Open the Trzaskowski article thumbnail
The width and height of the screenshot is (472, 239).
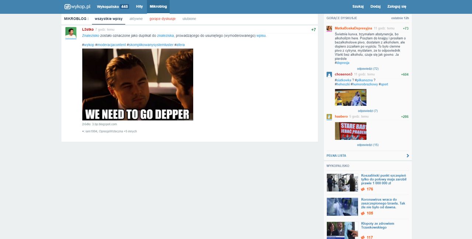coord(342,230)
